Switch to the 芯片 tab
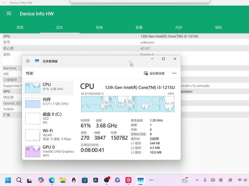This screenshot has height=186, width=249. [x=60, y=28]
